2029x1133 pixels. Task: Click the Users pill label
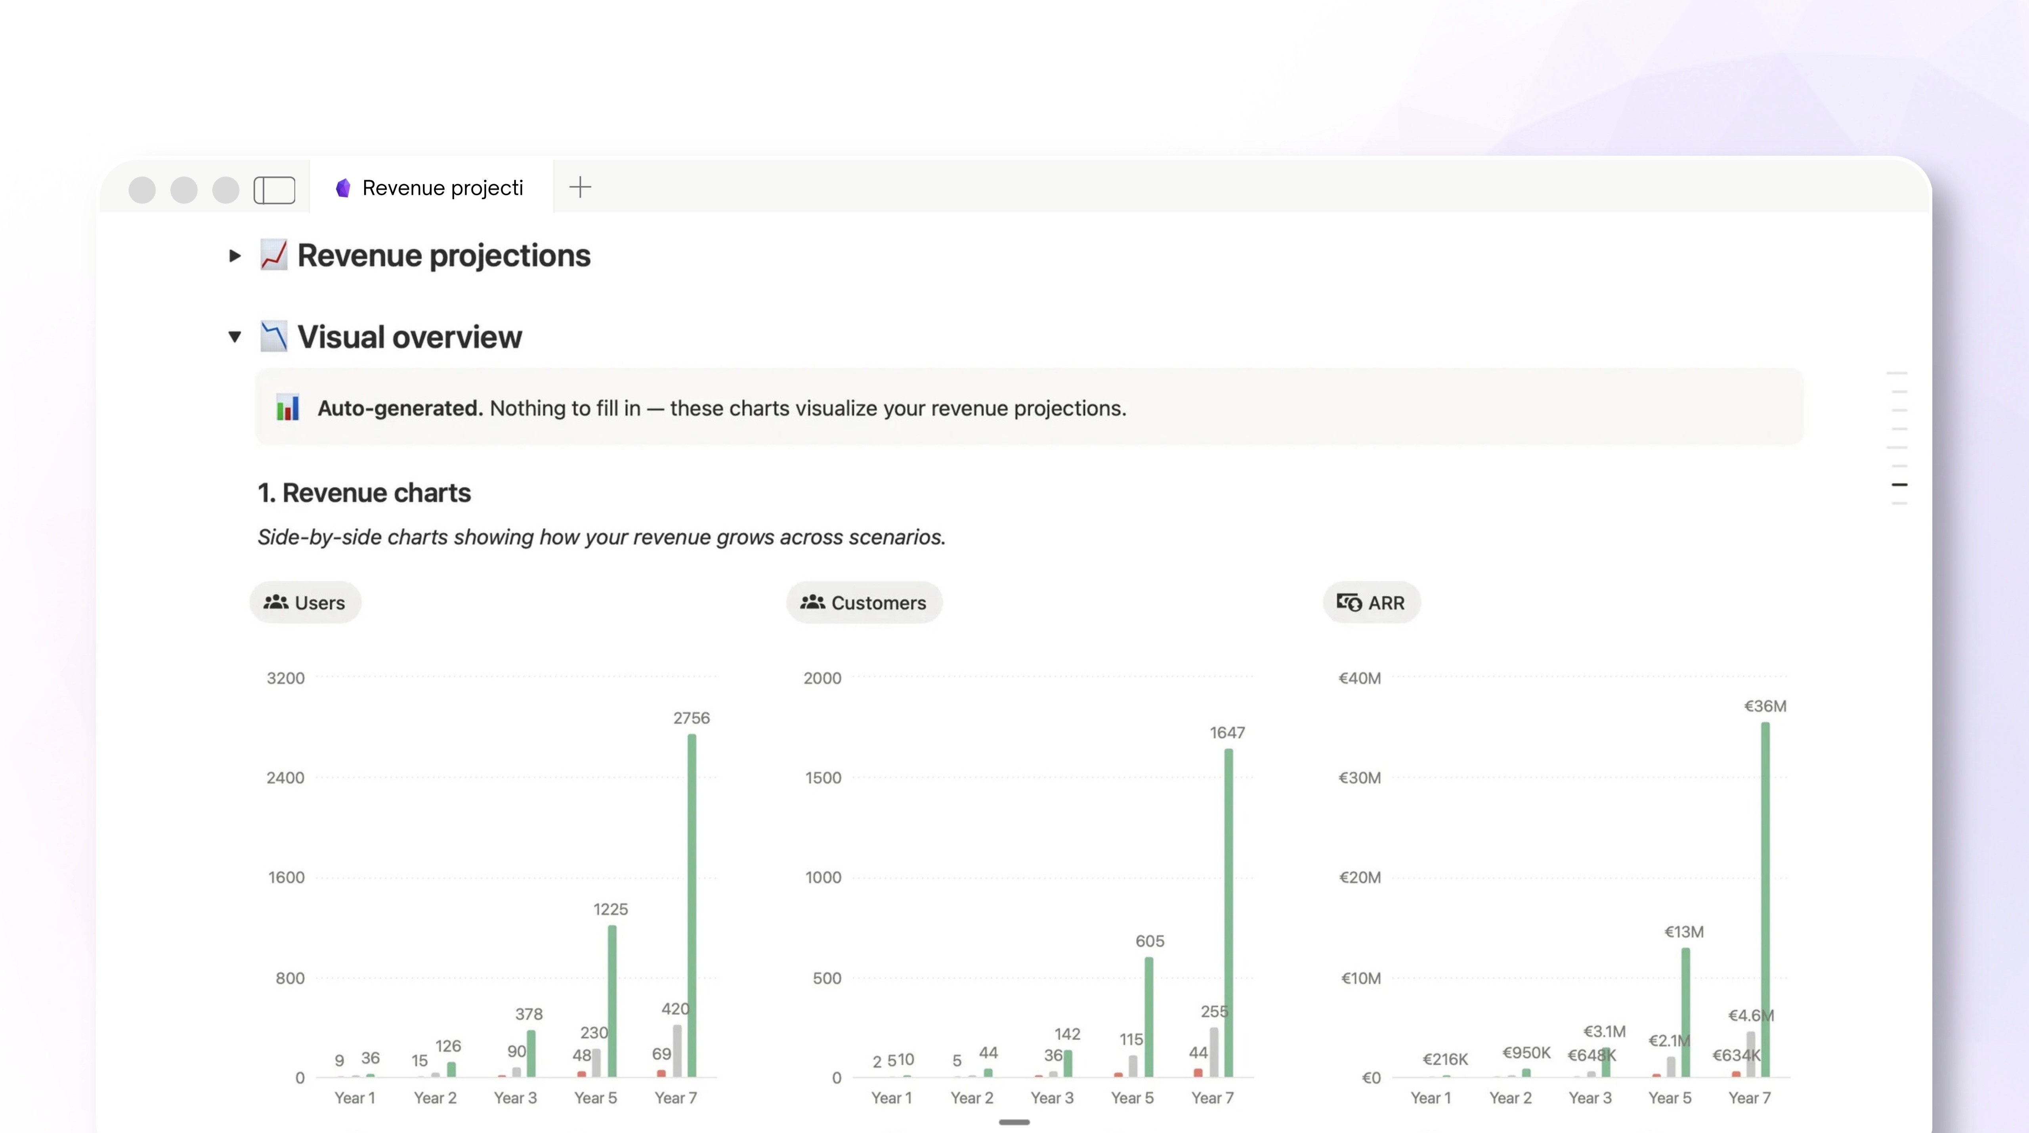[x=318, y=601]
